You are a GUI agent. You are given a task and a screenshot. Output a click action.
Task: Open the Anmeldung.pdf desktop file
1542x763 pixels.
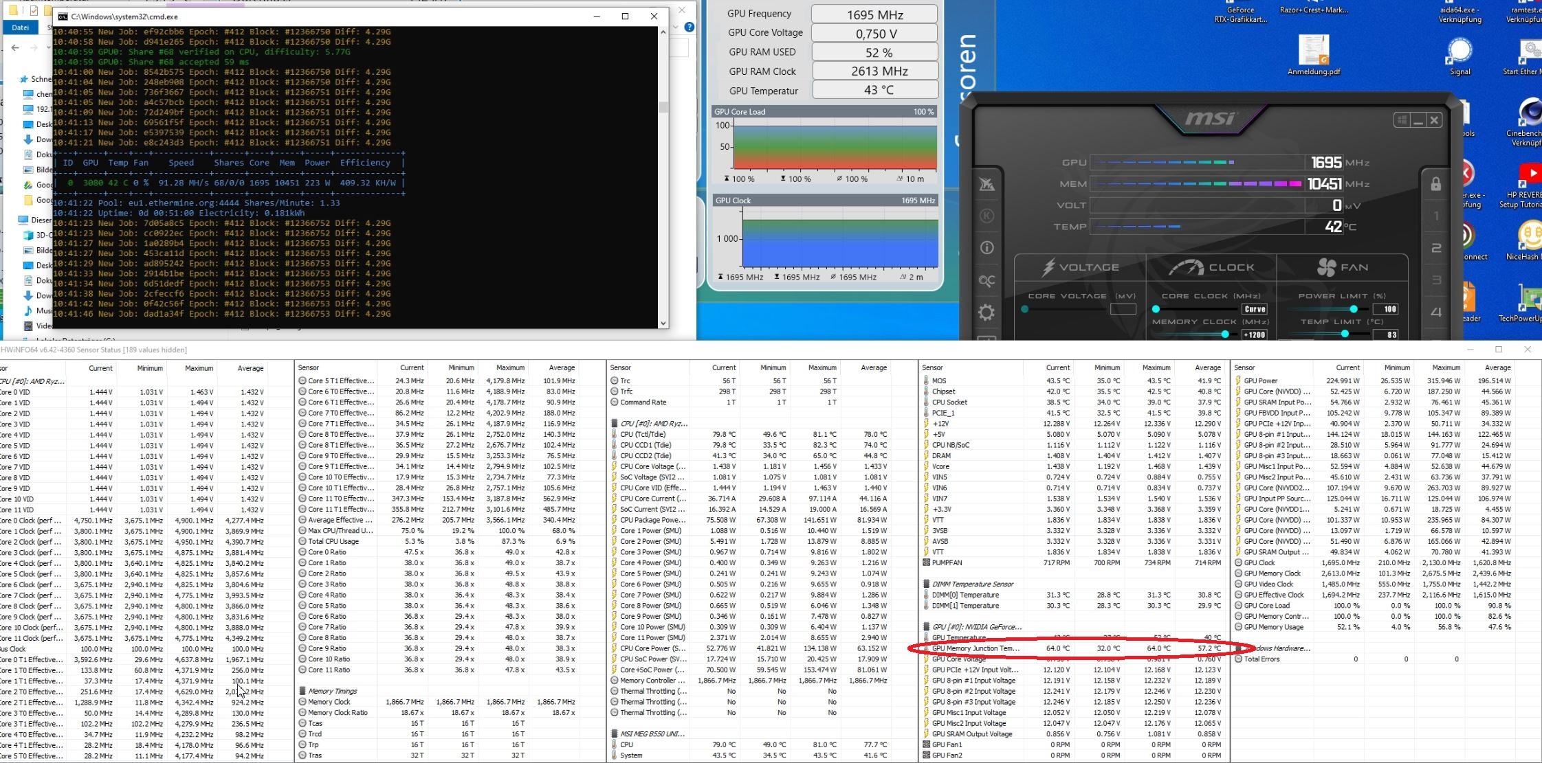pos(1313,55)
